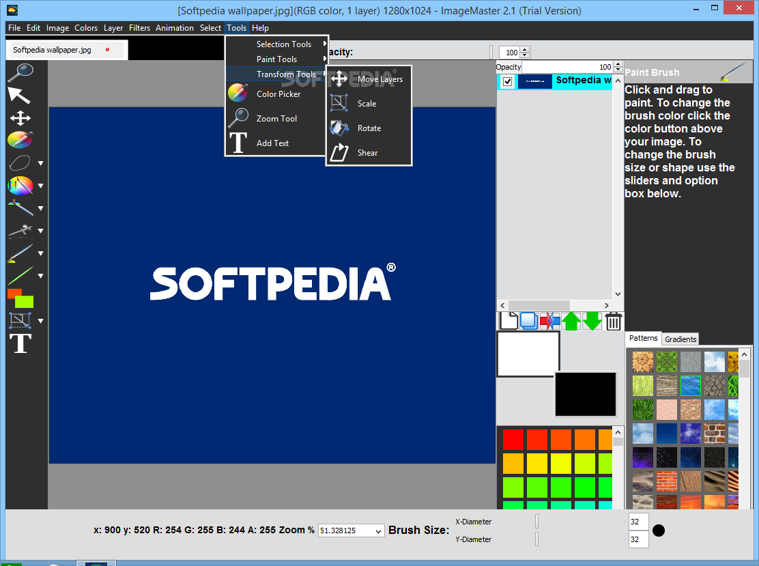Expand the pencil tool options arrow

tap(41, 208)
